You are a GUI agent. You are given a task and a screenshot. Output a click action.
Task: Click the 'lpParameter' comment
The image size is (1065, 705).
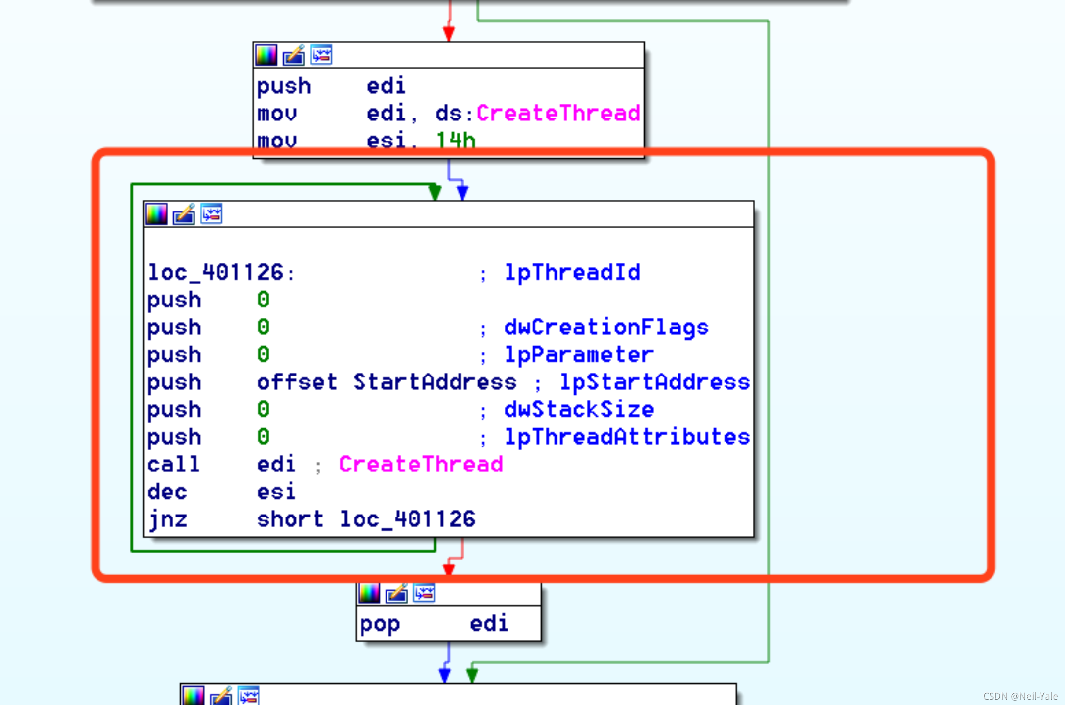pos(579,354)
